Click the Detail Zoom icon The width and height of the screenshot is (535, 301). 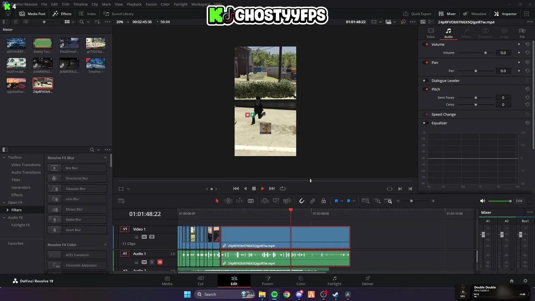[x=377, y=201]
